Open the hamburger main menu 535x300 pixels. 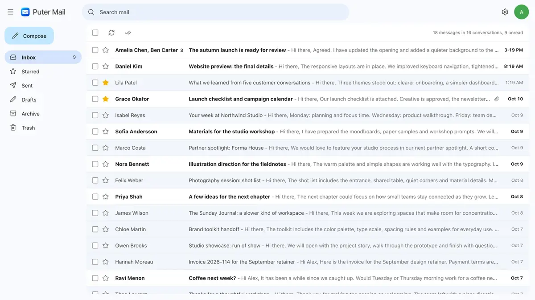click(x=10, y=12)
